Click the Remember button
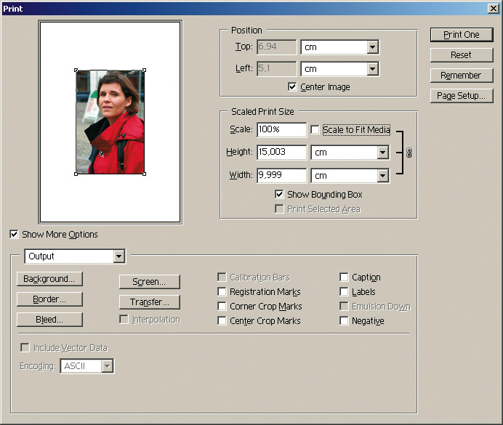 pos(462,76)
